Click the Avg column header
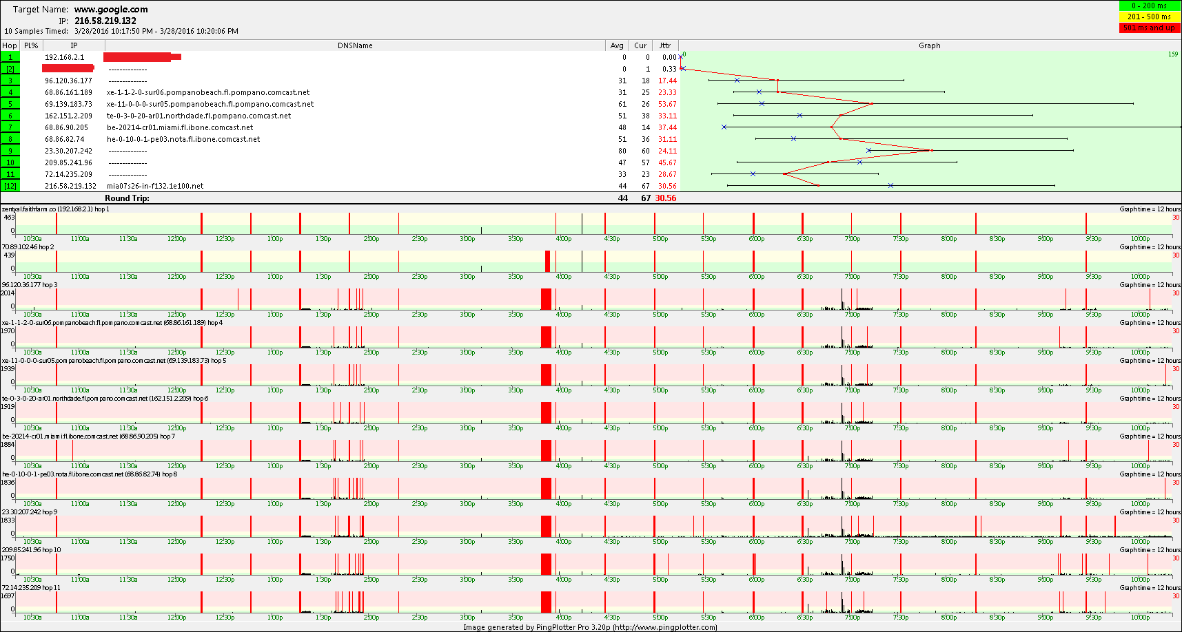The image size is (1182, 632). click(617, 45)
